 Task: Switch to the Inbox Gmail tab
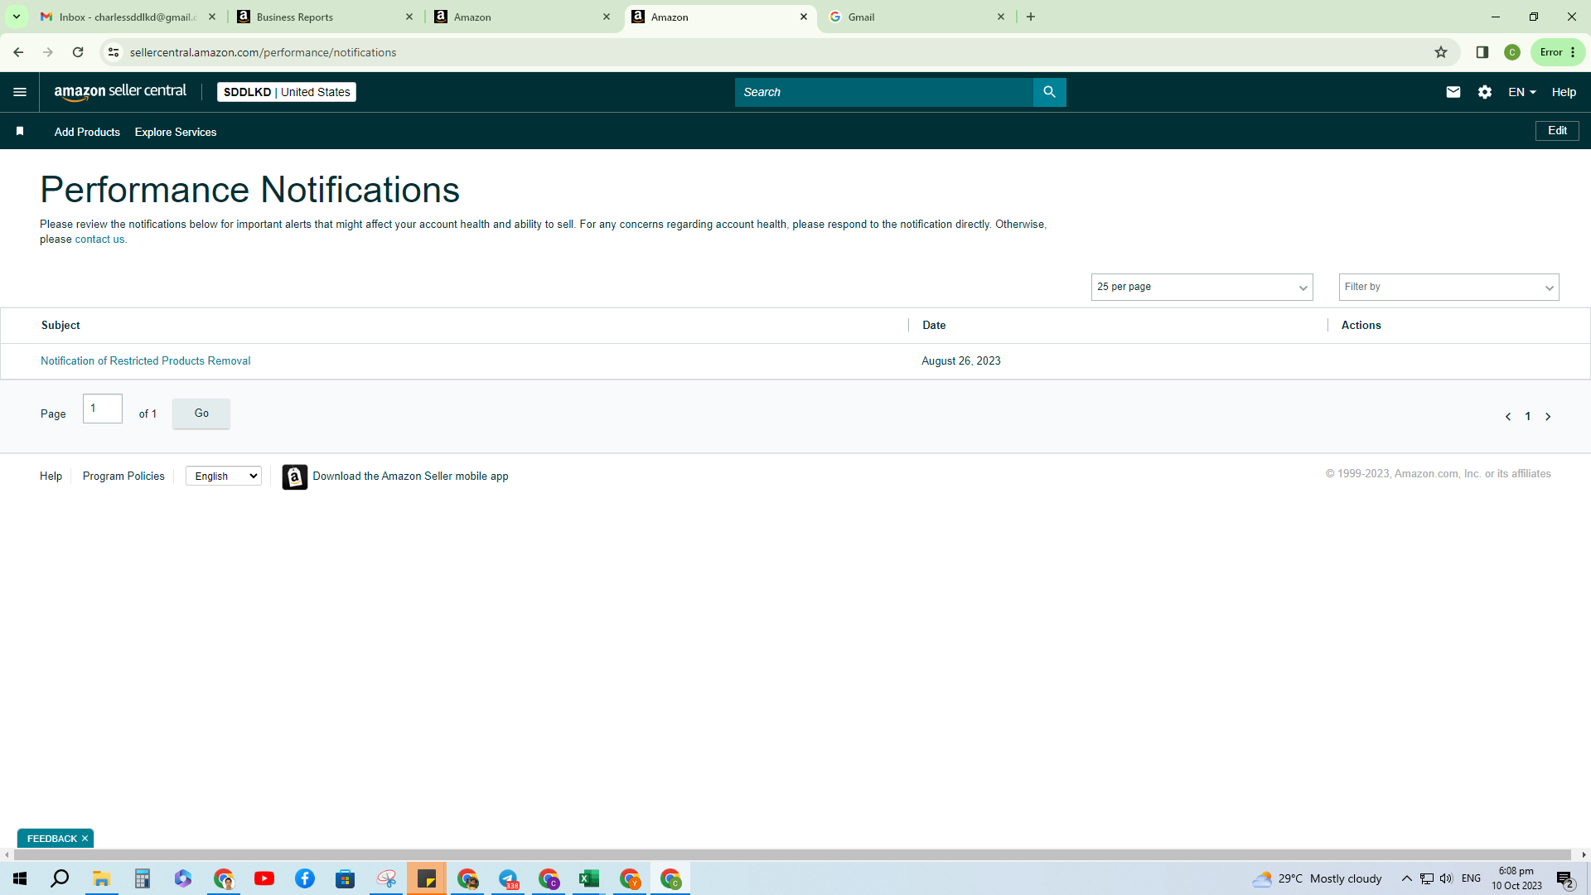coord(127,17)
